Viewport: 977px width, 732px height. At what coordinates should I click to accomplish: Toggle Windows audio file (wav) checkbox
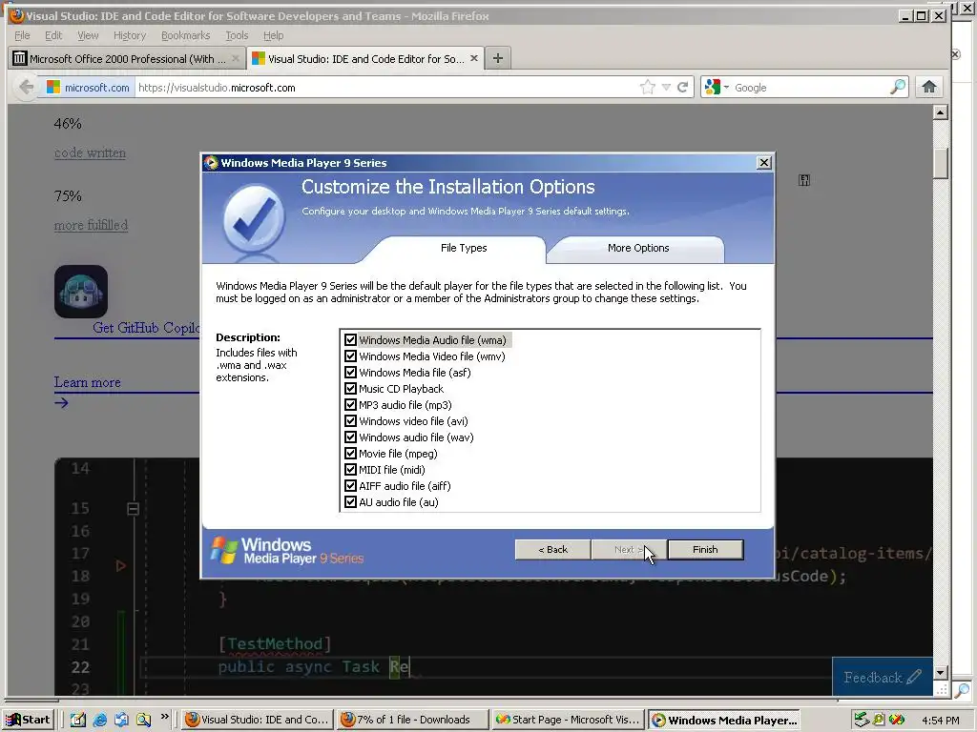coord(350,437)
